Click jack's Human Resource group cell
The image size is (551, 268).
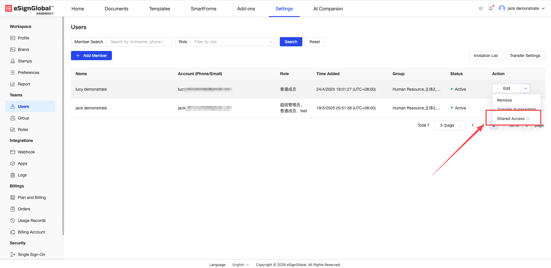point(417,108)
